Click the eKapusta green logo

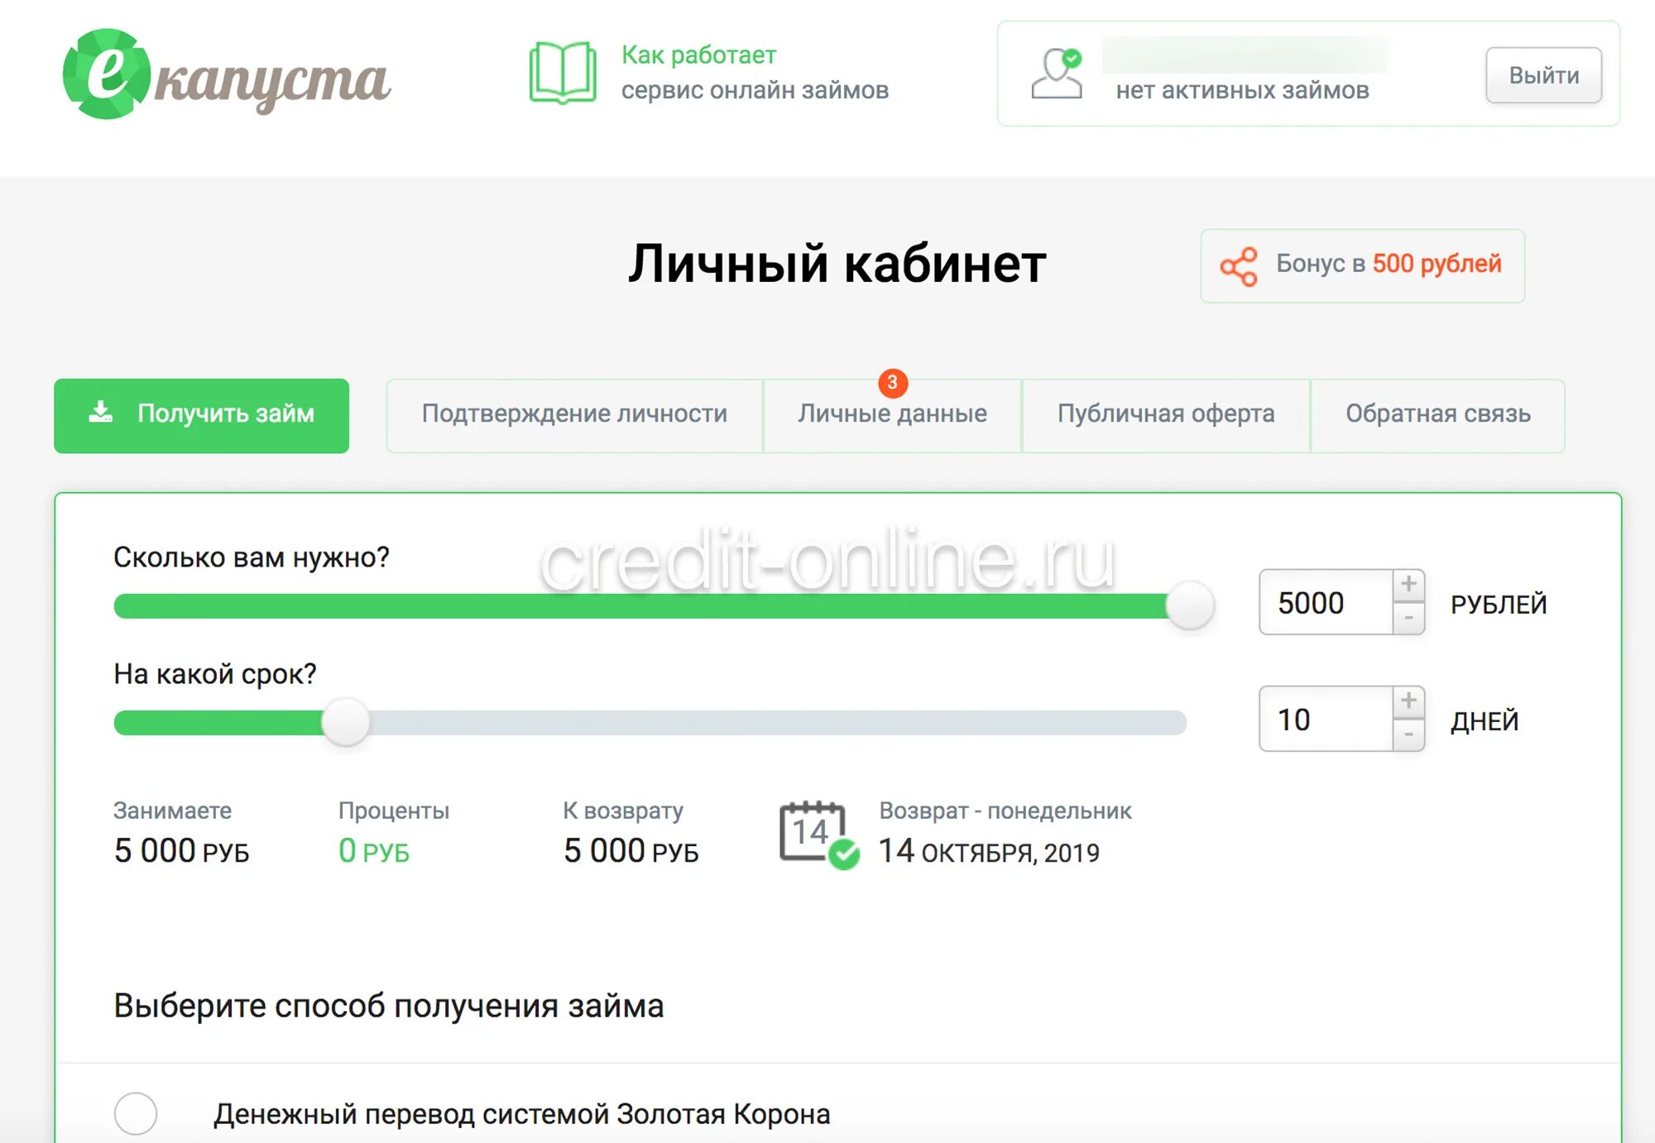click(226, 74)
